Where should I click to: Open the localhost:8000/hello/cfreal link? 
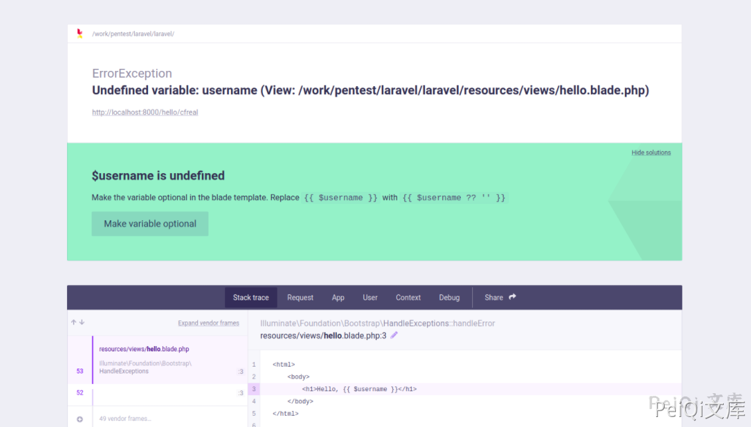145,113
